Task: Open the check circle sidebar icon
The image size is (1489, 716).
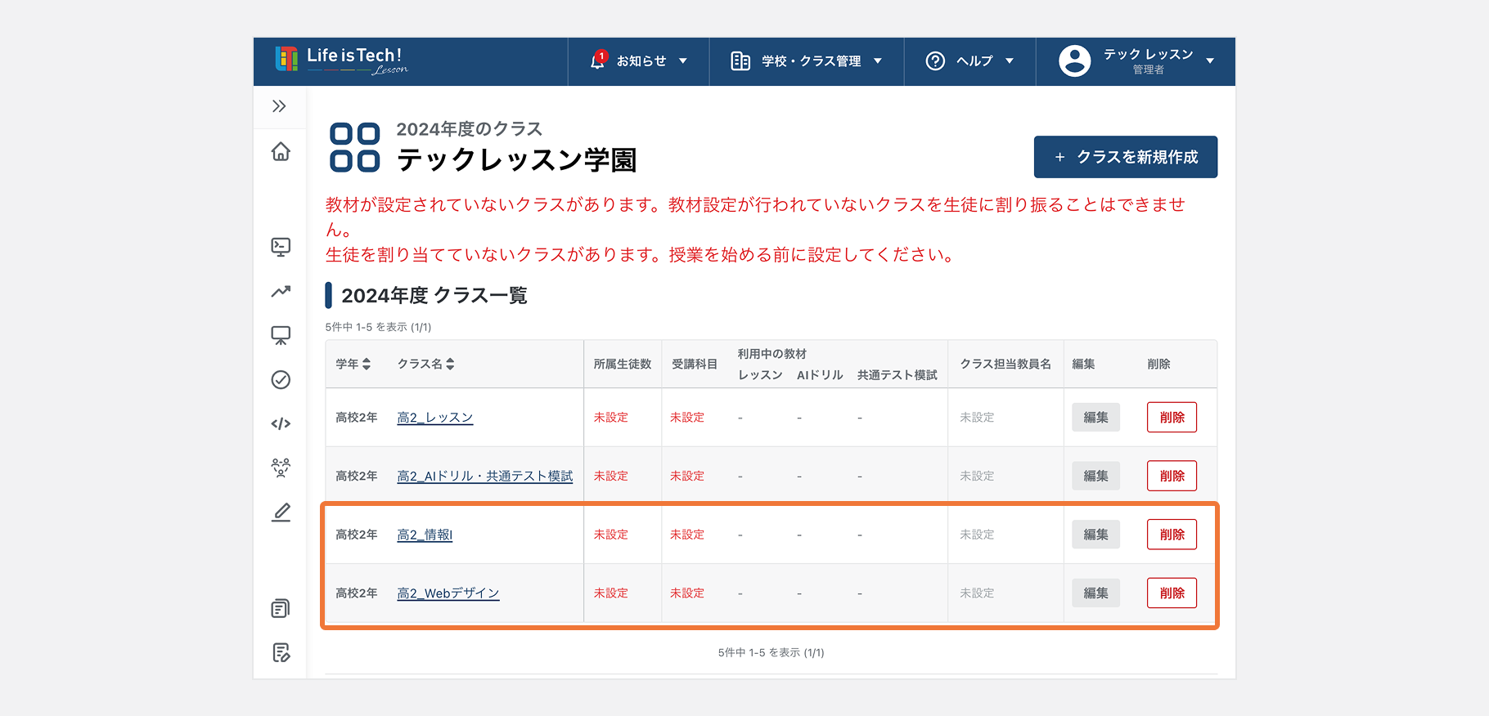Action: click(x=281, y=380)
